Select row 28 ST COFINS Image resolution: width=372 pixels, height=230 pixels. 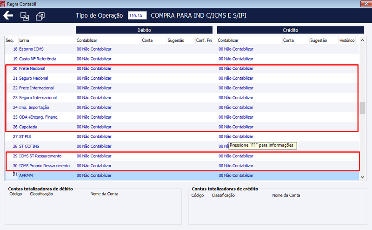pos(182,146)
